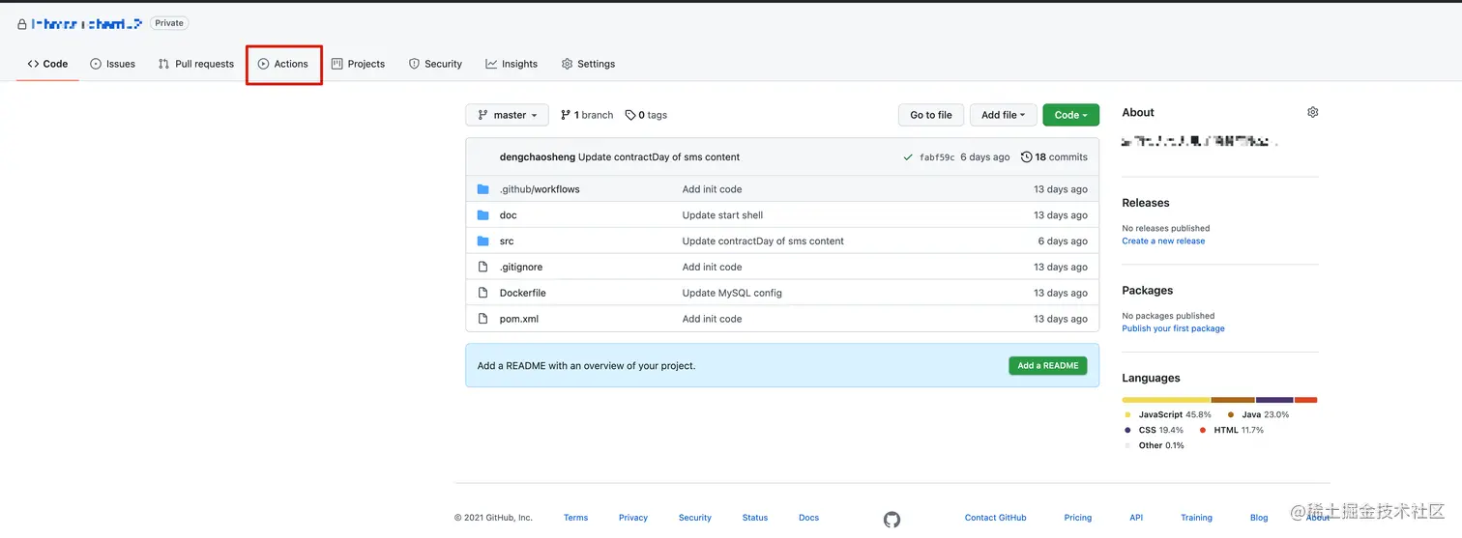
Task: Open the master branch dropdown
Action: pyautogui.click(x=507, y=115)
